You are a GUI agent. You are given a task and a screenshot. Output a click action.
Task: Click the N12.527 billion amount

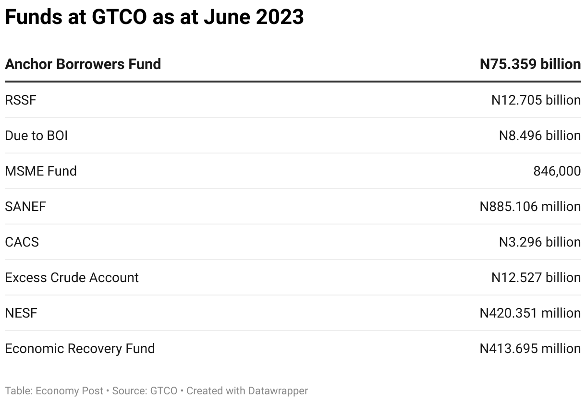pos(536,277)
